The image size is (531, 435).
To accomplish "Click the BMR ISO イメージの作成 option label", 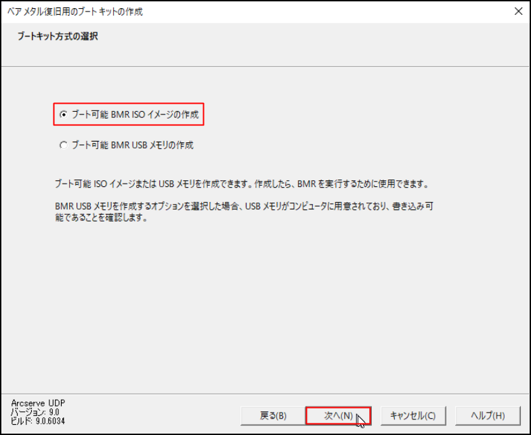I will (x=135, y=115).
